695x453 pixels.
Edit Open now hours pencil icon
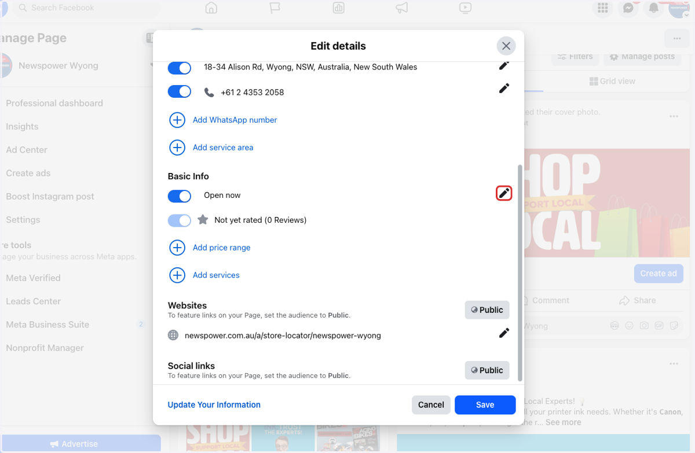(x=504, y=193)
